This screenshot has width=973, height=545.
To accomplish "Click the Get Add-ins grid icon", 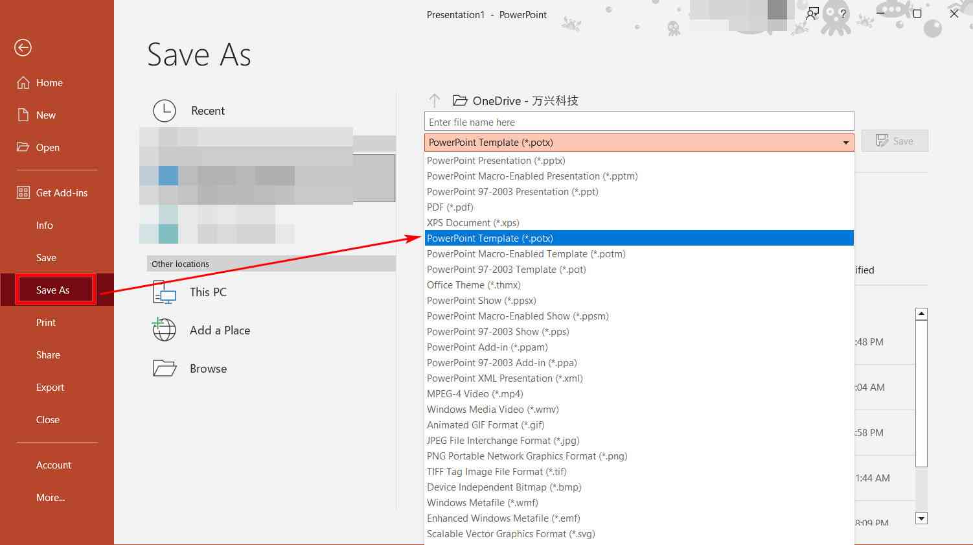I will [x=23, y=192].
